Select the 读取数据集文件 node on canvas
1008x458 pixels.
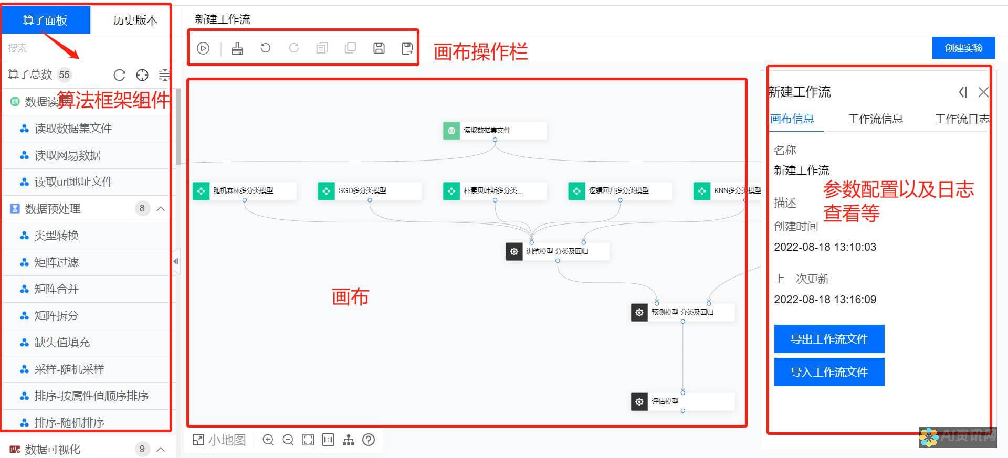tap(495, 131)
